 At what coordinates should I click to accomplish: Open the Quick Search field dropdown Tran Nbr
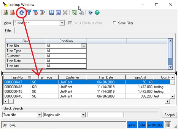(x=39, y=115)
